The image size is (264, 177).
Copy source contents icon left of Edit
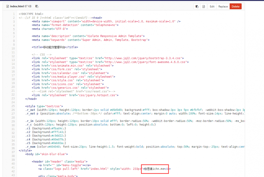[x=197, y=7]
